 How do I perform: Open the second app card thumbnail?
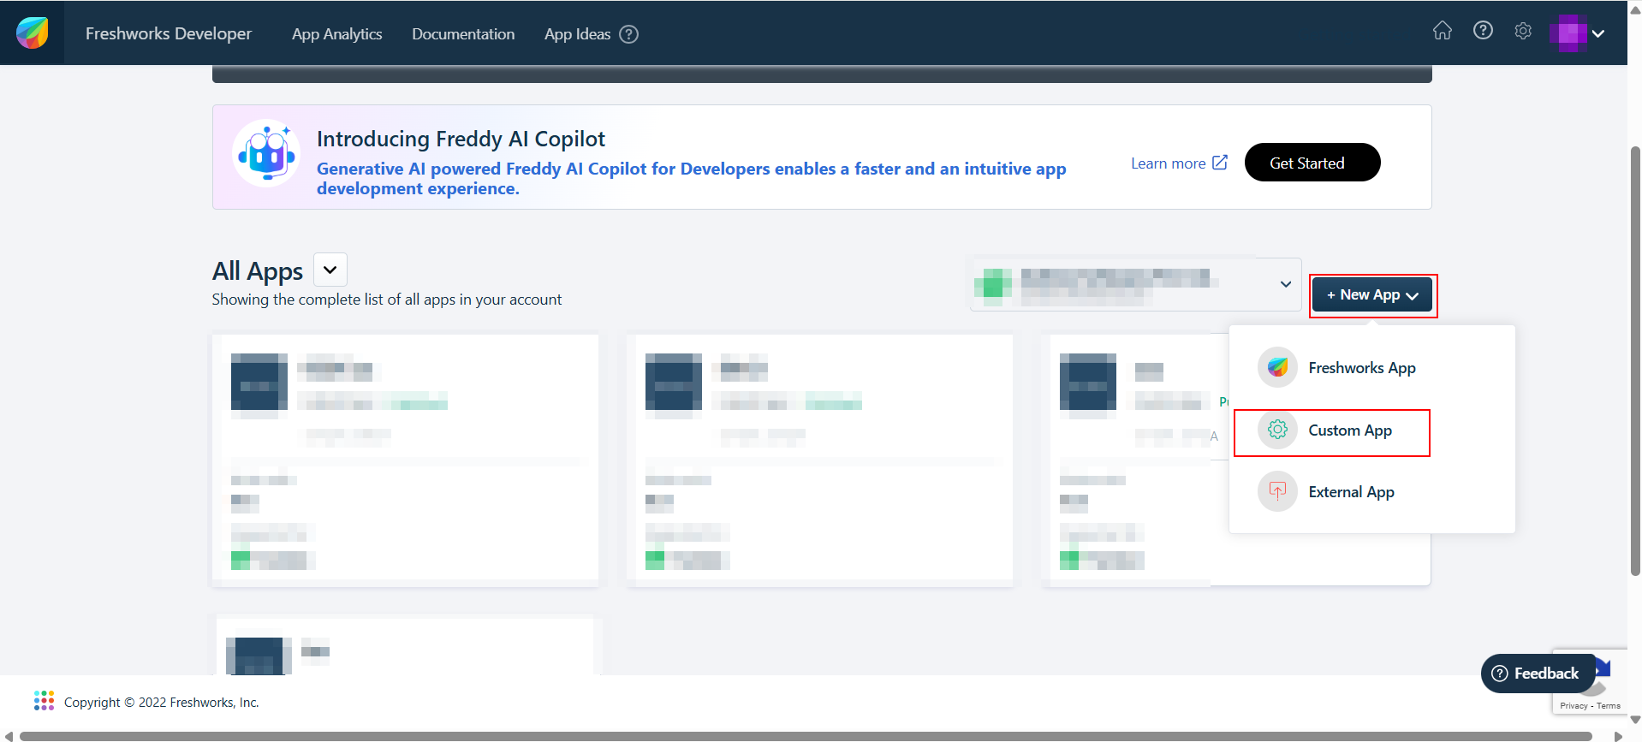pyautogui.click(x=674, y=382)
